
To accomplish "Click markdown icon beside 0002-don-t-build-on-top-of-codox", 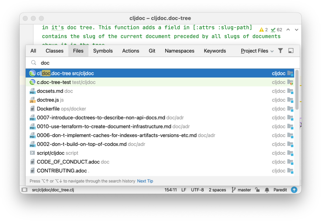I will [x=32, y=144].
